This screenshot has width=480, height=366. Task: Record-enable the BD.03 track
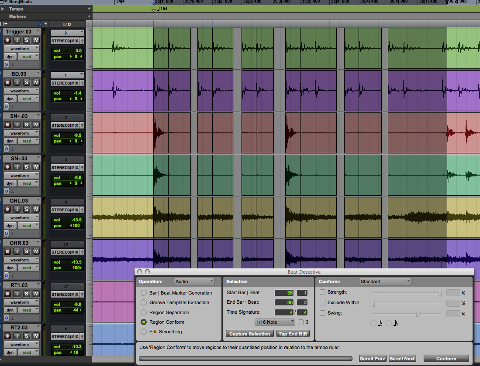(8, 82)
